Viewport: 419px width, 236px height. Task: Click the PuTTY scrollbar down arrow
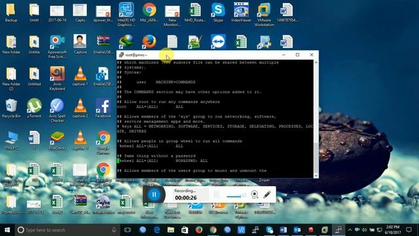click(316, 176)
